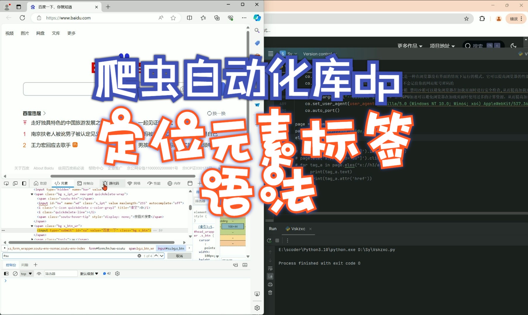This screenshot has height=315, width=528.
Task: Toggle dark mode with the moon icon
Action: click(513, 46)
